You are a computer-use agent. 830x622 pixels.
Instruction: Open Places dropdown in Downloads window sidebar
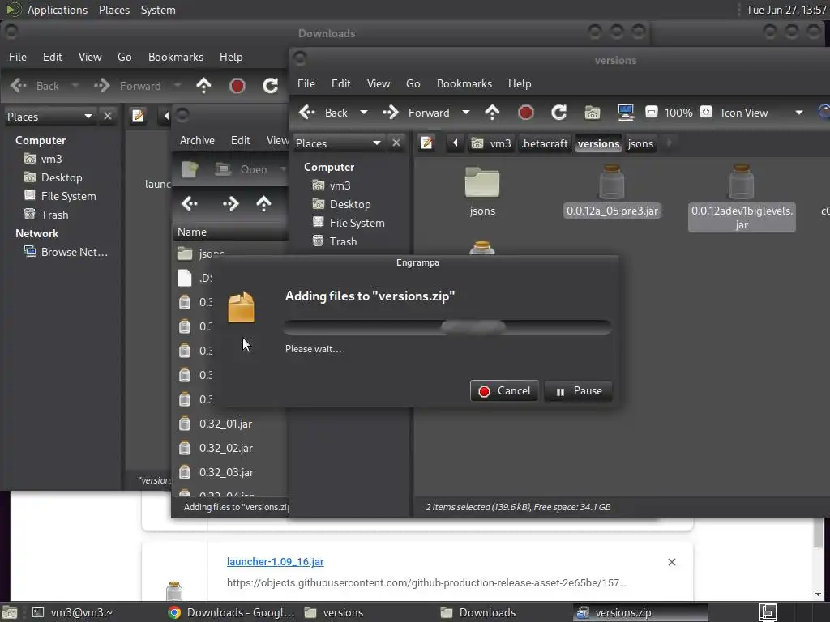(x=50, y=117)
